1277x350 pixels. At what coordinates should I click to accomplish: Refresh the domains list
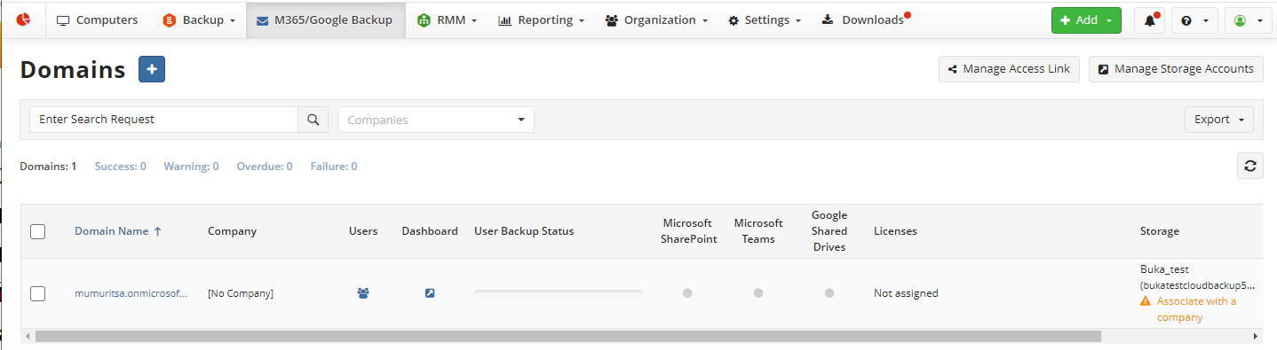click(1250, 166)
